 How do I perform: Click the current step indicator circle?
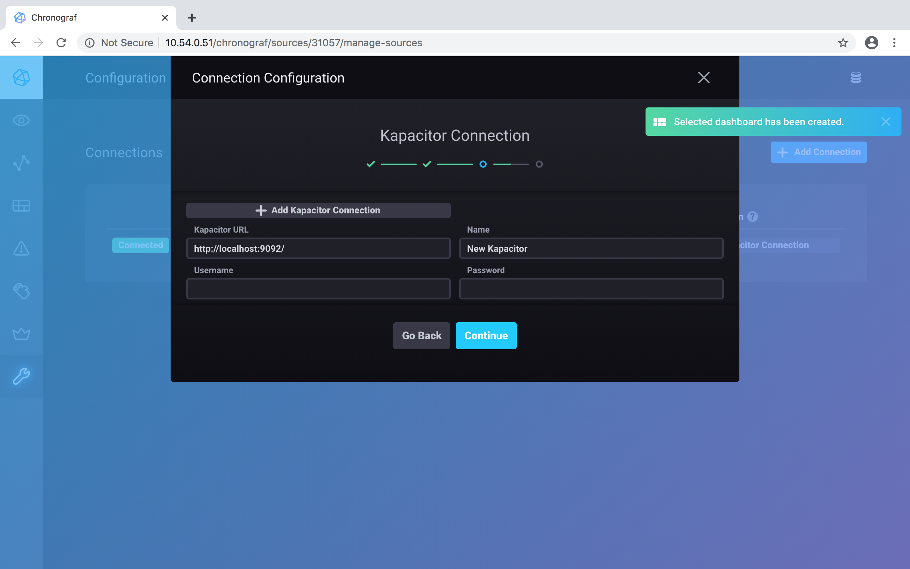[483, 164]
